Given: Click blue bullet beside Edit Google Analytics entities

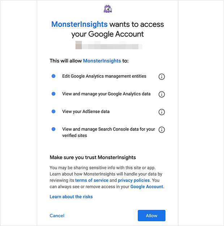Looking at the screenshot, I should point(53,76).
